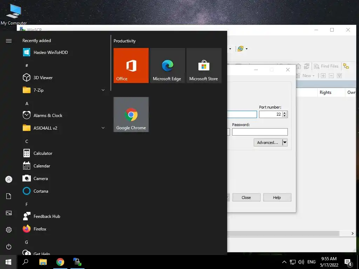359x269 pixels.
Task: Open Start menu hamburger expand button
Action: click(x=9, y=41)
